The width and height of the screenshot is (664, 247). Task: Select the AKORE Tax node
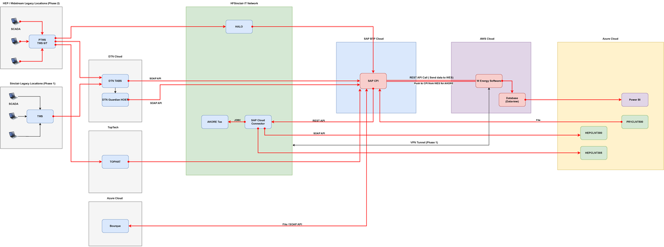tap(215, 122)
